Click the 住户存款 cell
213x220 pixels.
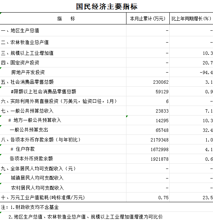pos(63,149)
